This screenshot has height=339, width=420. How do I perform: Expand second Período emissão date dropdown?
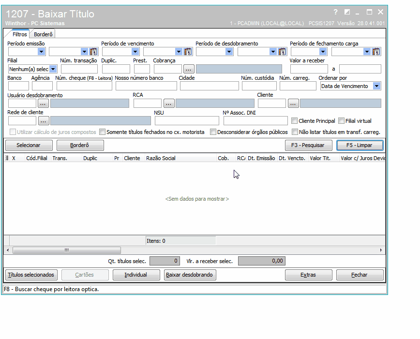coord(84,51)
